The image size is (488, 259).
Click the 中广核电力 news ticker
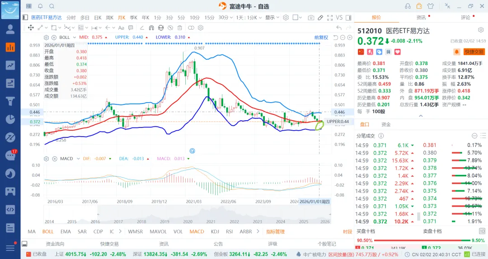coord(314,254)
